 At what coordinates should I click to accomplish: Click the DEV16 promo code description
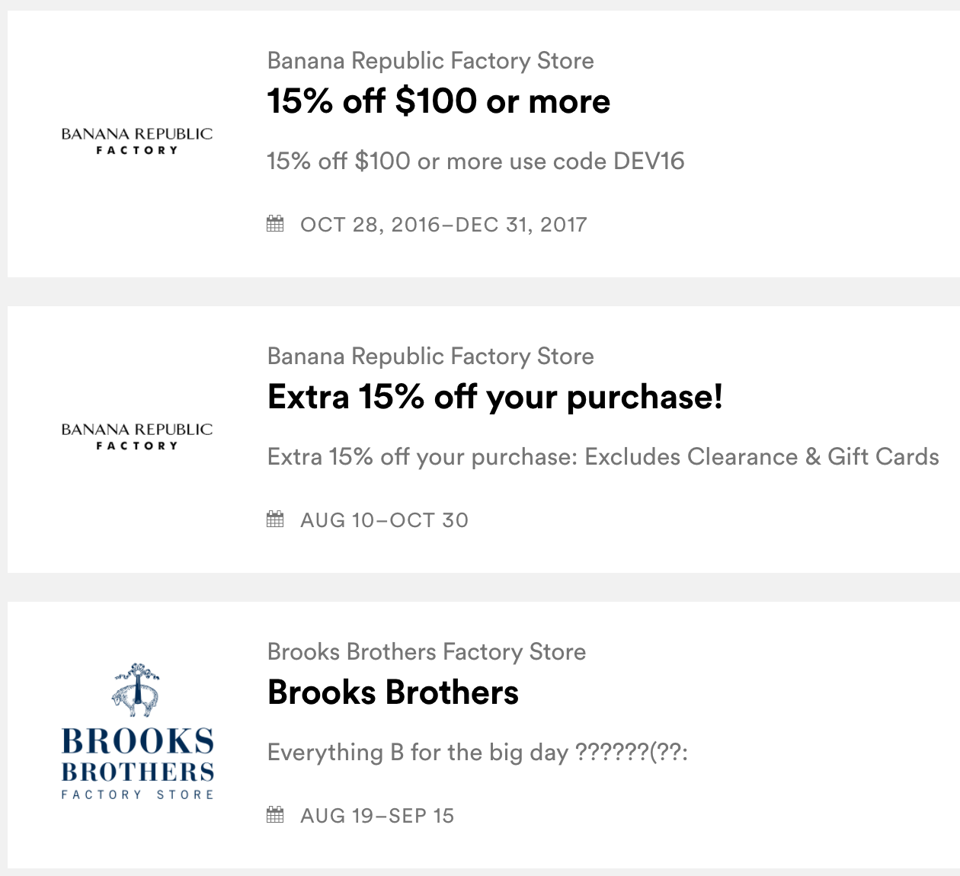click(475, 161)
